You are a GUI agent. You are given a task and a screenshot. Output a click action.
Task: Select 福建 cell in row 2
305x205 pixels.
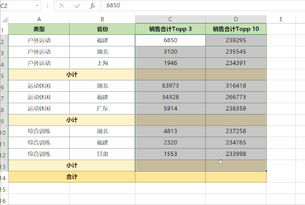point(102,40)
